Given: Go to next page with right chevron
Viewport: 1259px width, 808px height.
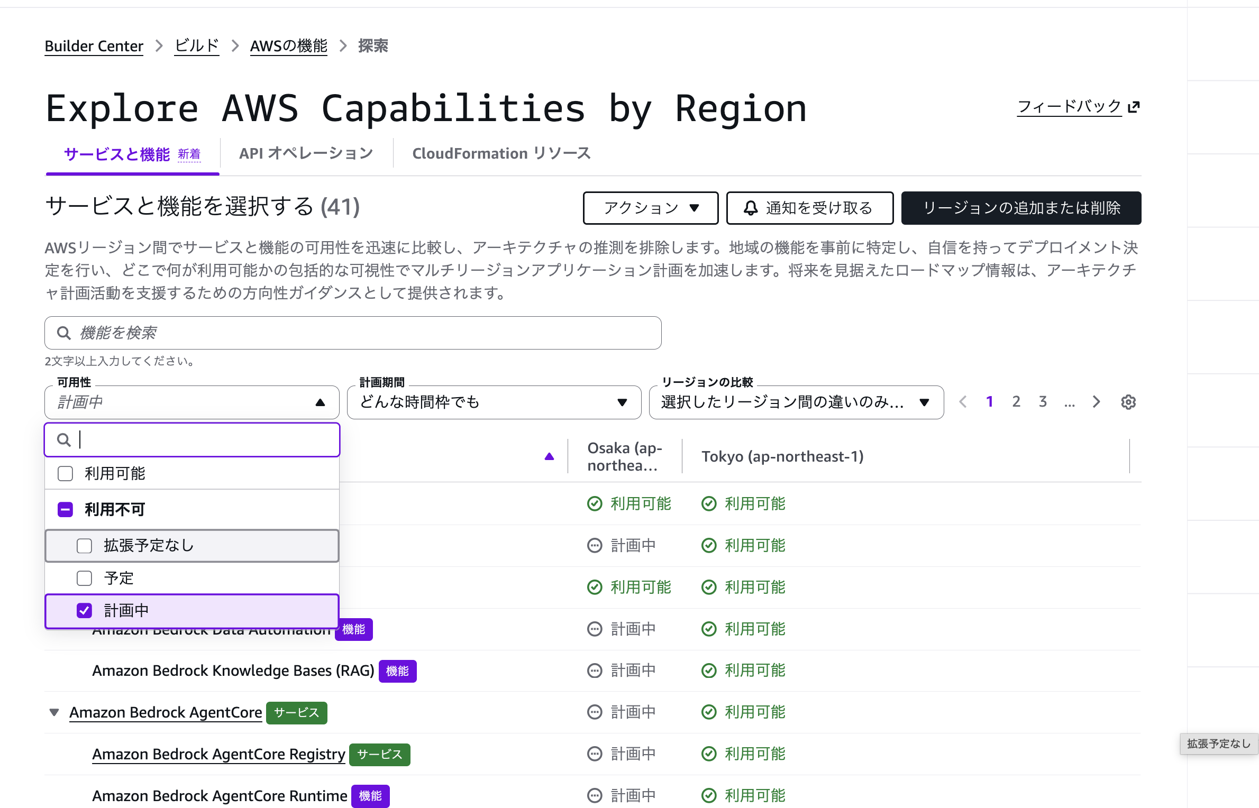Looking at the screenshot, I should (1096, 402).
